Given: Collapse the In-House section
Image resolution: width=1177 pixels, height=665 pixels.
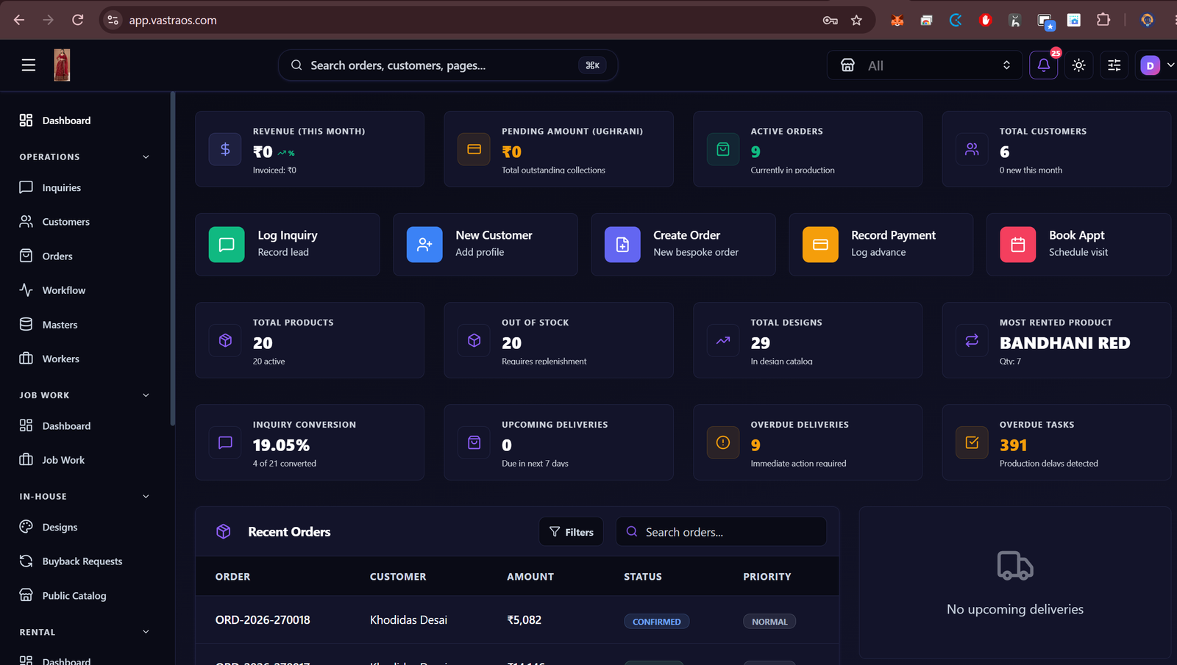Looking at the screenshot, I should (146, 497).
